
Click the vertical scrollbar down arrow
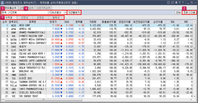(195, 96)
